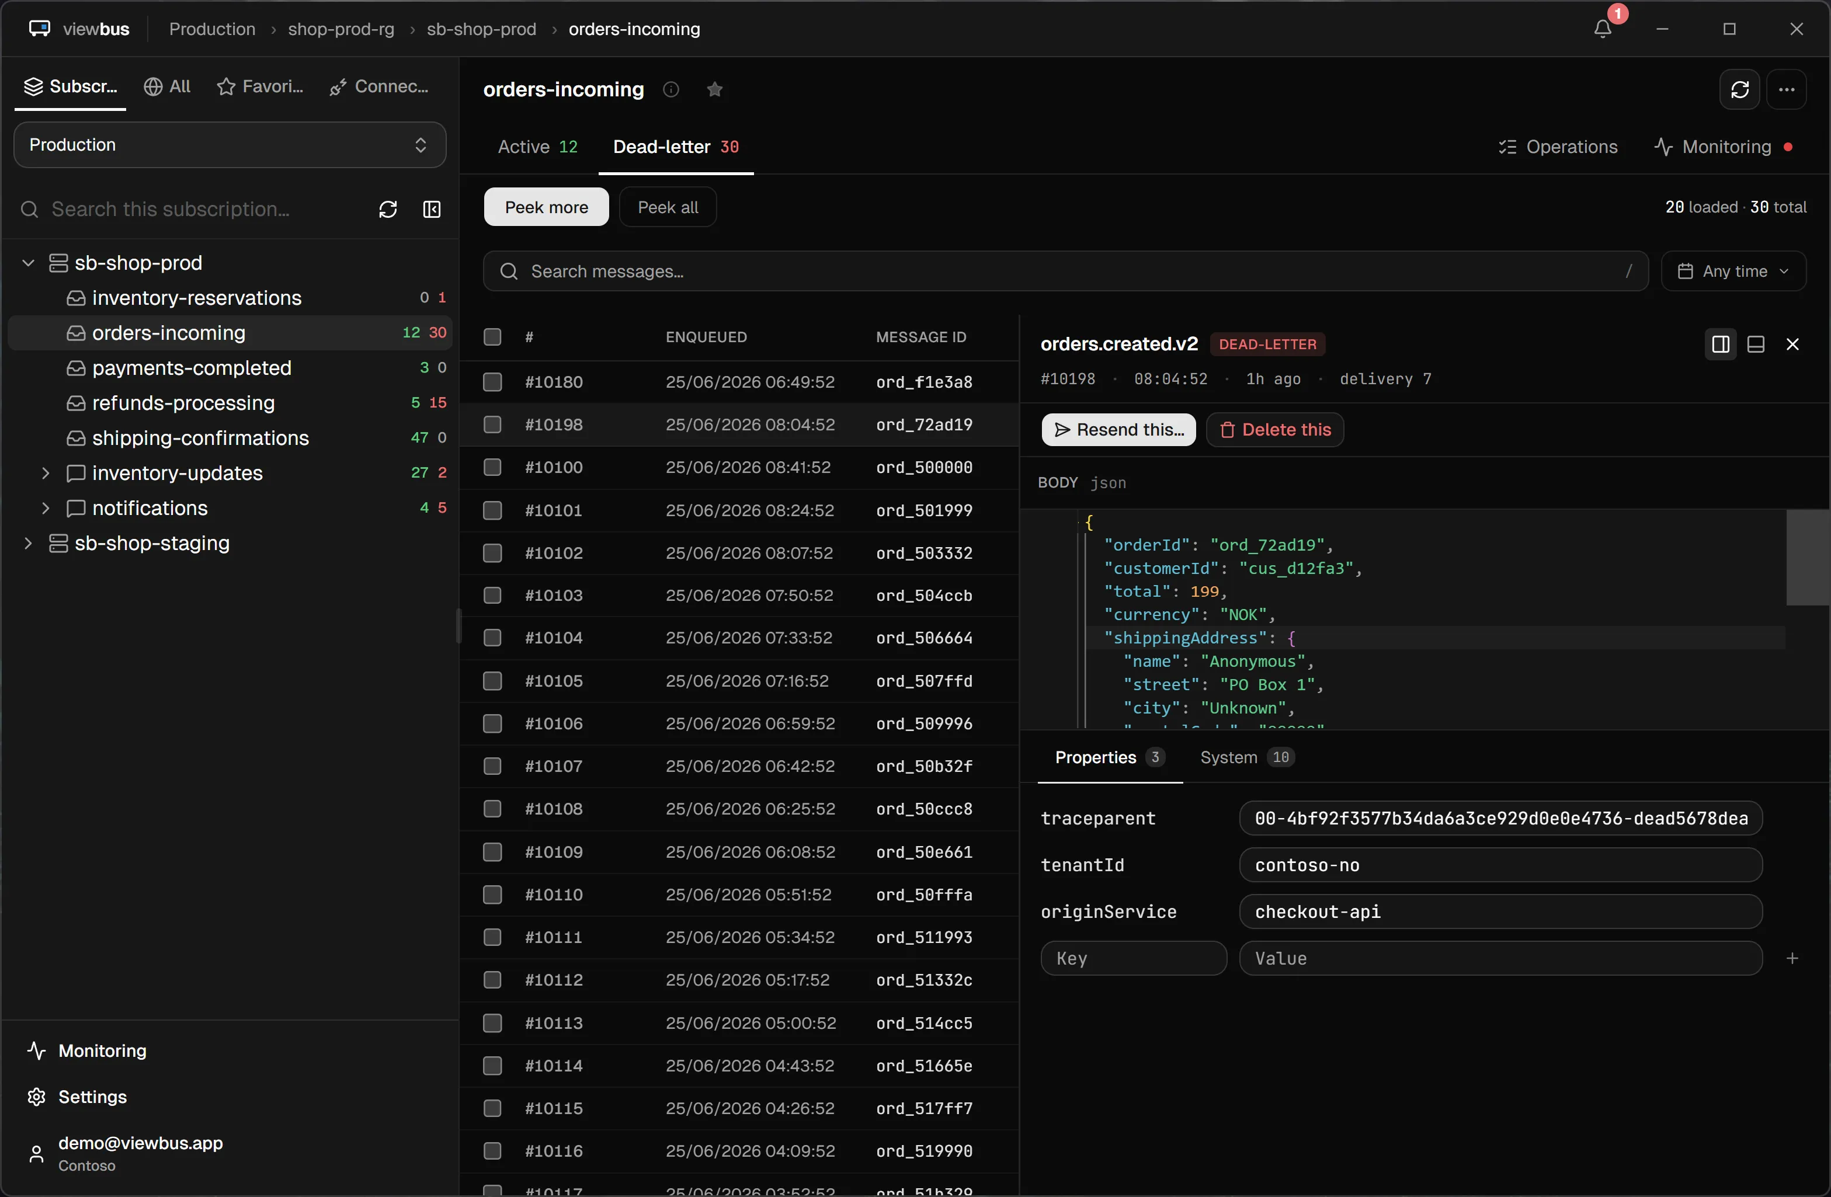
Task: Check the box for message #10100
Action: 492,468
